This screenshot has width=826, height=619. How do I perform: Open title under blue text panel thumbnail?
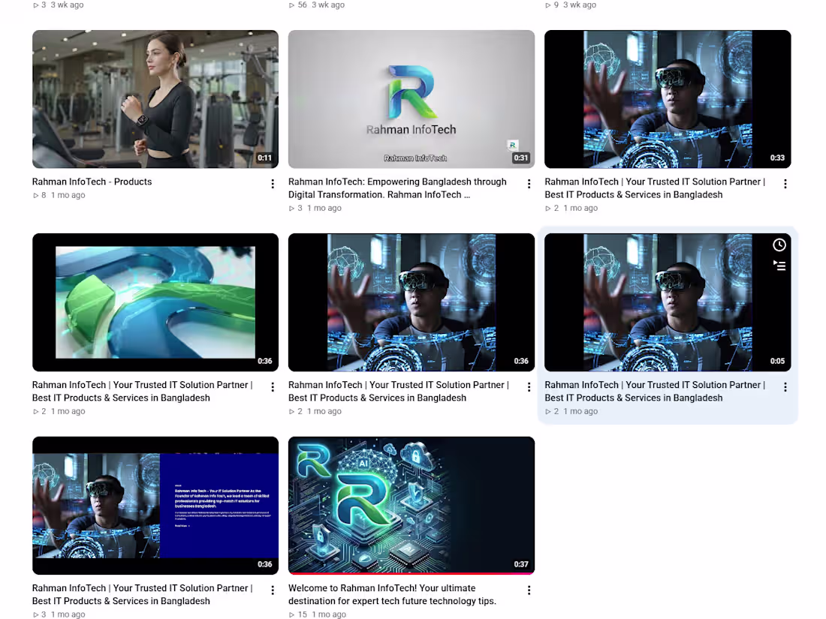pos(142,594)
